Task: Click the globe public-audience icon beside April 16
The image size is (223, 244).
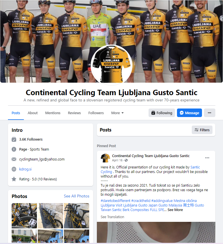Action: pos(126,160)
